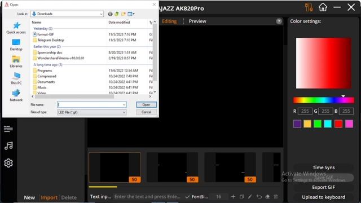Click the text input field placeholder
Viewport: 361px width, 203px height.
point(147,197)
